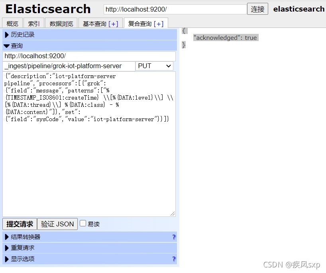Viewport: 326px width, 273px height.
Task: Open the 概览 overview tab
Action: coord(12,24)
